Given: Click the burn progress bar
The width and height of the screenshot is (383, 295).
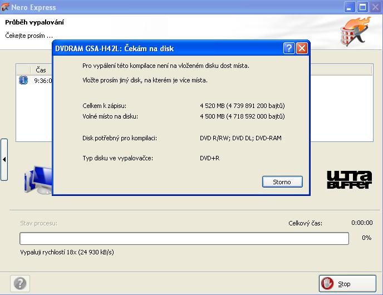Looking at the screenshot, I should pos(184,238).
